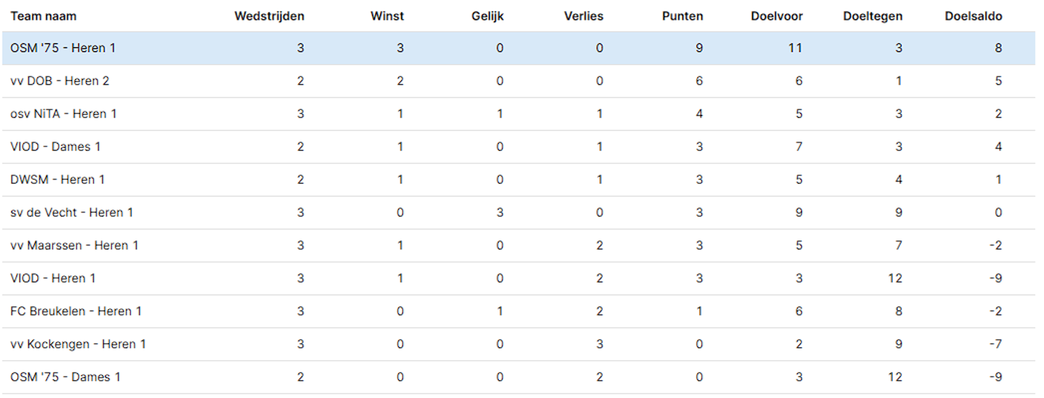
Task: Click the Doelvoor column header
Action: (776, 16)
